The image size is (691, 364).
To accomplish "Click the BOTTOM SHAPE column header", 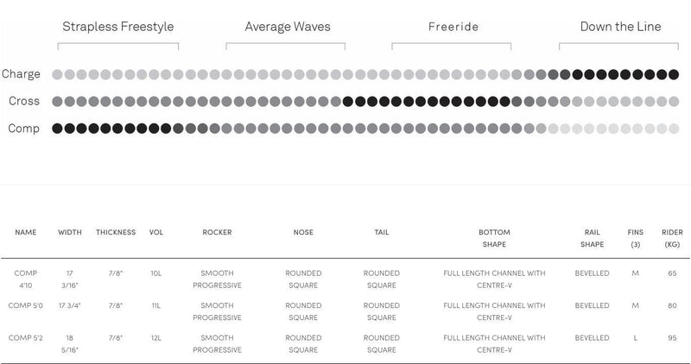I will [x=494, y=238].
